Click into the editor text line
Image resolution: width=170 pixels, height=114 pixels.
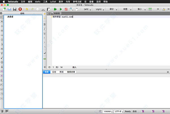111,17
